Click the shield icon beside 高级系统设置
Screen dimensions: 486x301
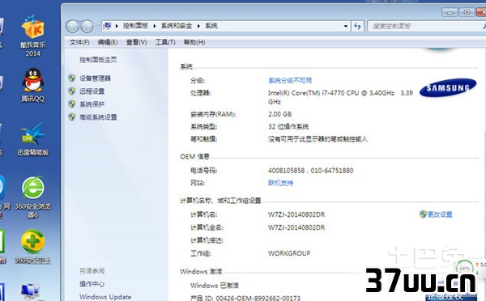[72, 117]
